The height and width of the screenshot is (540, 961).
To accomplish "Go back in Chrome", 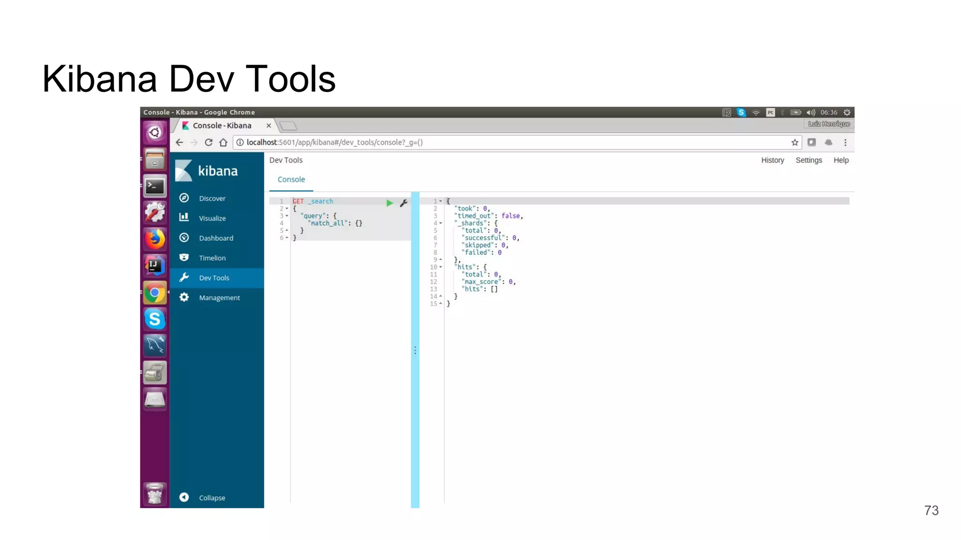I will click(179, 142).
